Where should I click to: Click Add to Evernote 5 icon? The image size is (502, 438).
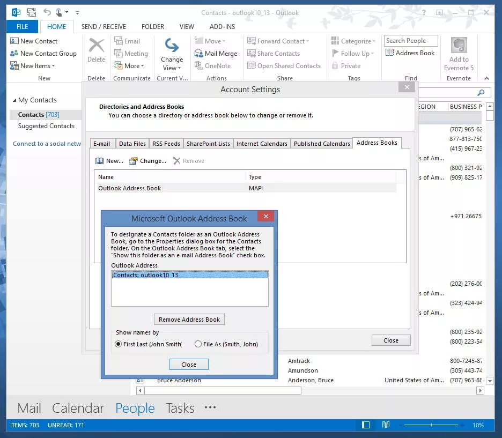(x=459, y=46)
